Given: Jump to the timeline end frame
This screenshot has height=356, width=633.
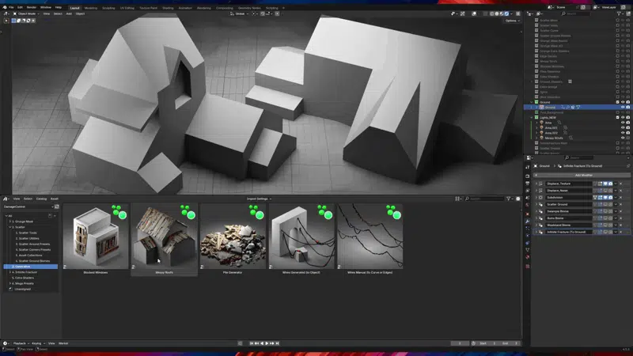Looking at the screenshot, I should coord(277,343).
